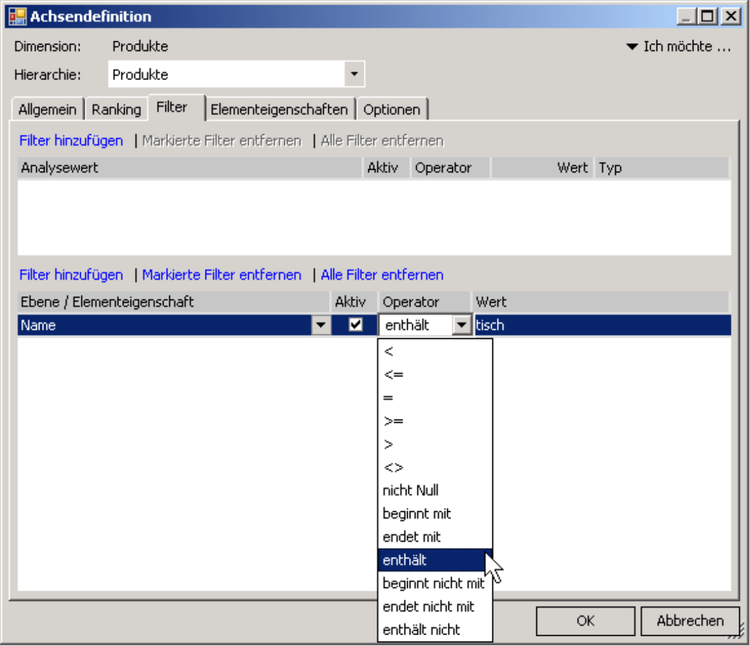Click lower 'Alle Filter entfernen' link

(x=382, y=275)
